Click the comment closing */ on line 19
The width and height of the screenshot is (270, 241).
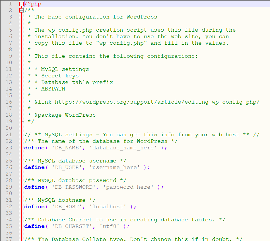pyautogui.click(x=31, y=121)
